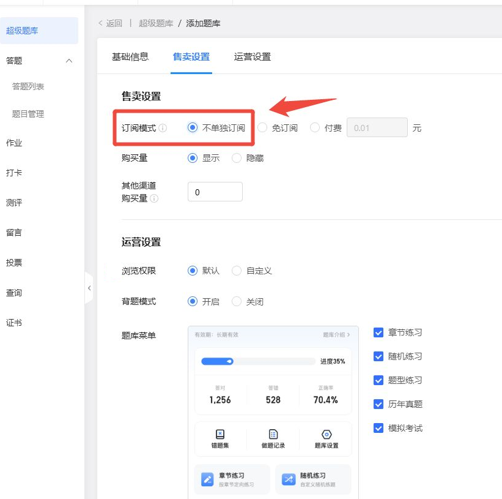The width and height of the screenshot is (502, 499).
Task: Open 题库介绍 chevron link in preview
Action: [336, 335]
